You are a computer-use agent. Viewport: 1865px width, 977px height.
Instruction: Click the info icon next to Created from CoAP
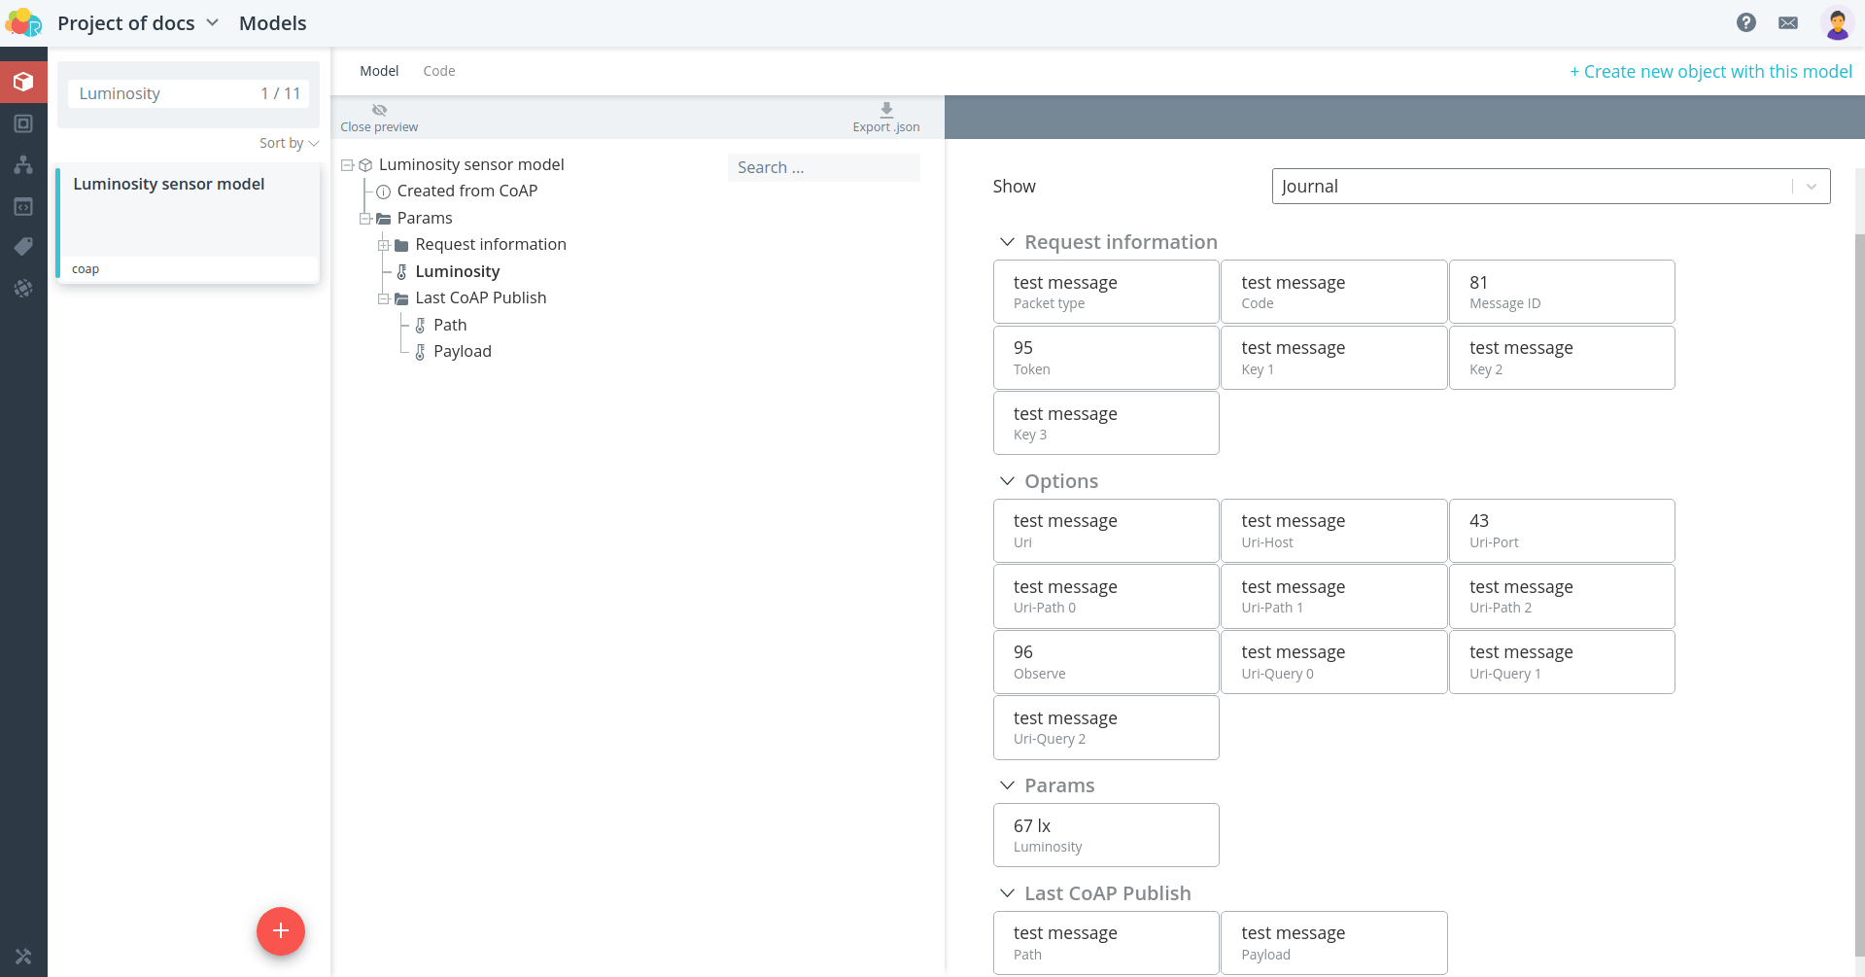(x=383, y=192)
